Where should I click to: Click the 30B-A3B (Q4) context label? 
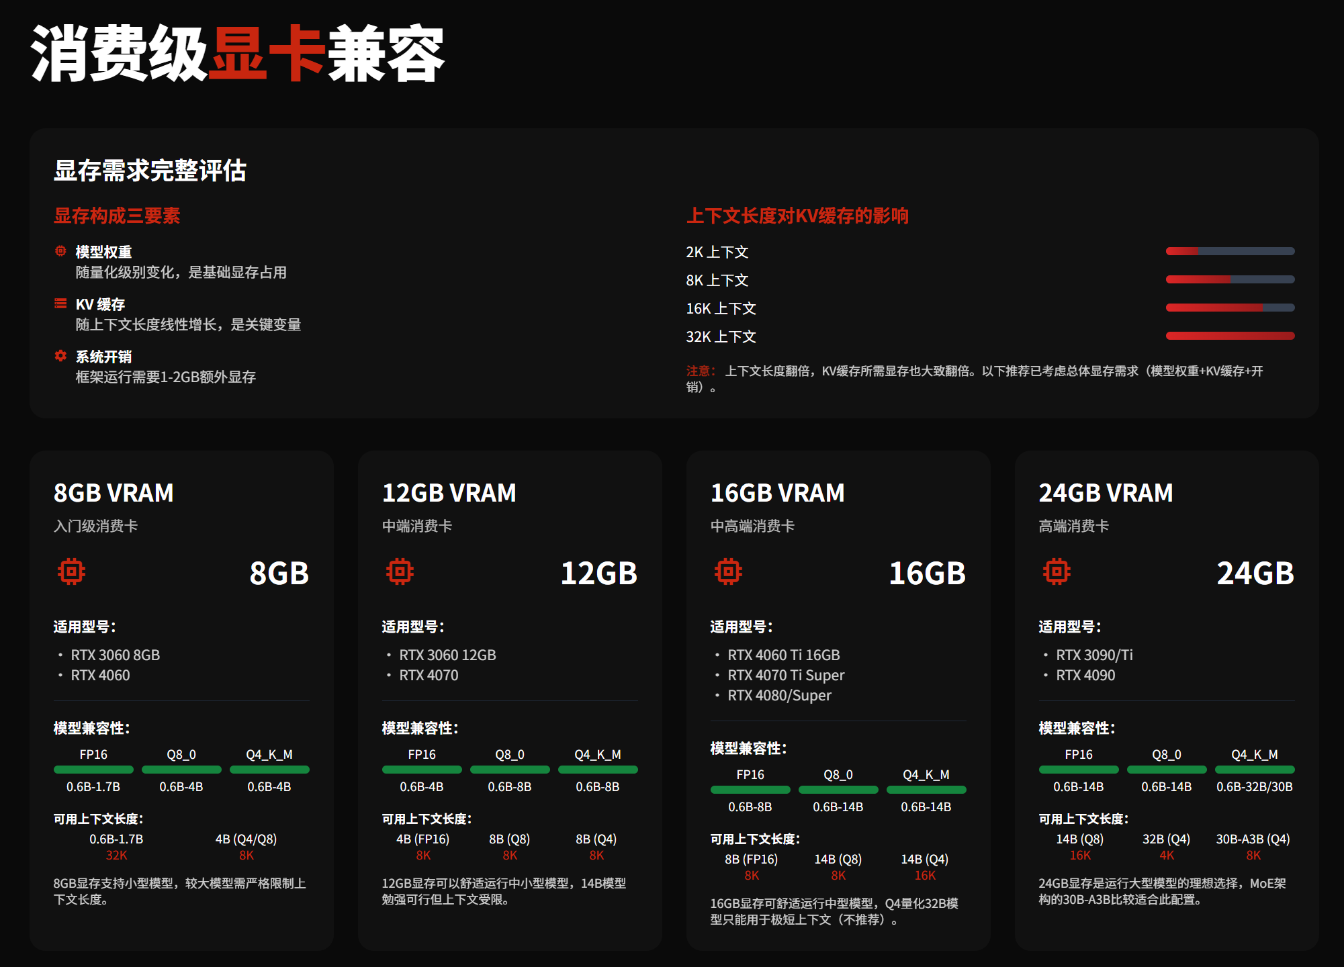pos(1253,839)
